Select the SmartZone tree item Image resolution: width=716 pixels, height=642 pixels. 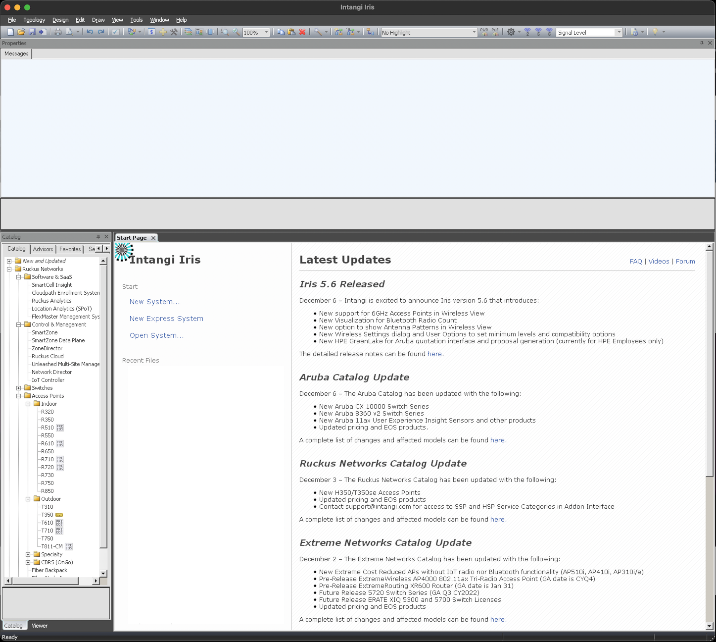(x=45, y=332)
